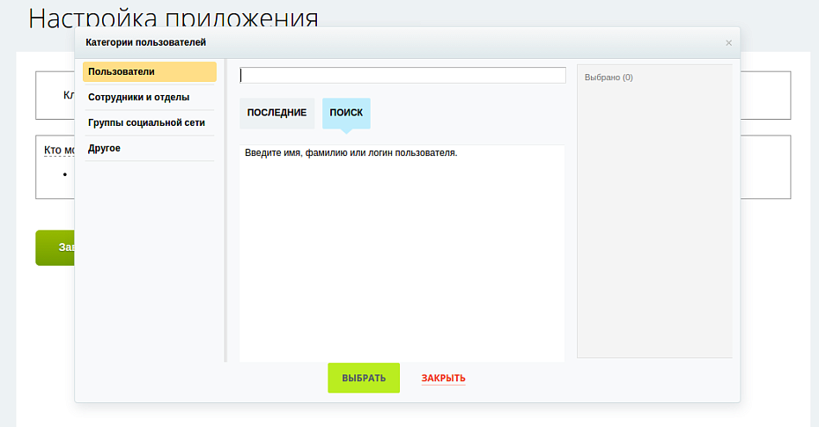Confirm selection with ВЫБРАТЬ button

pos(364,378)
